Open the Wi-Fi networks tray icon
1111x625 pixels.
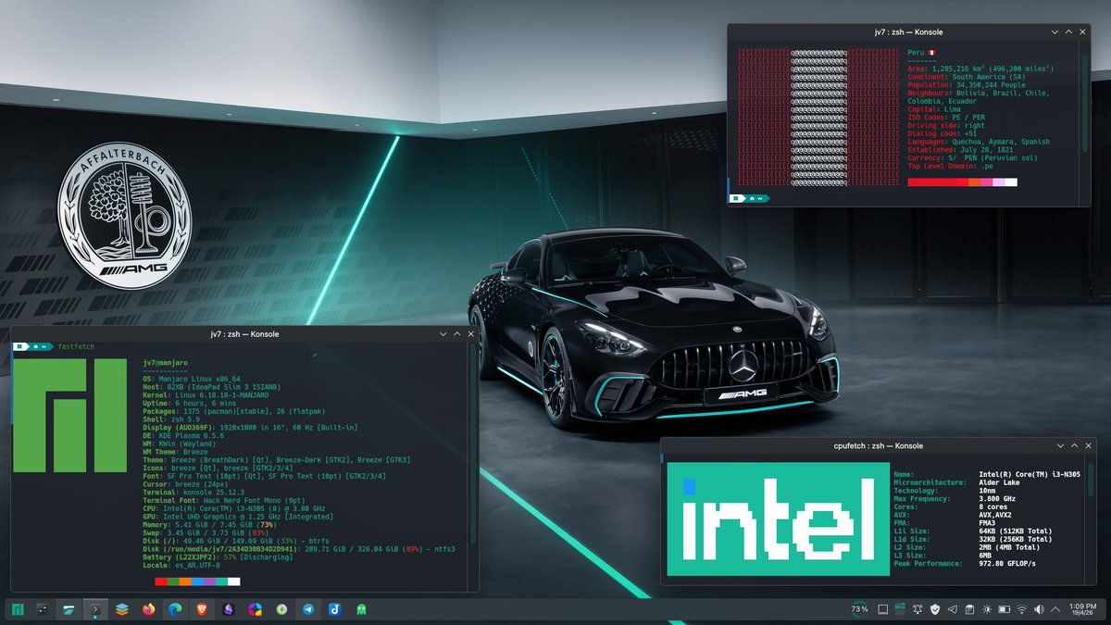click(1021, 609)
